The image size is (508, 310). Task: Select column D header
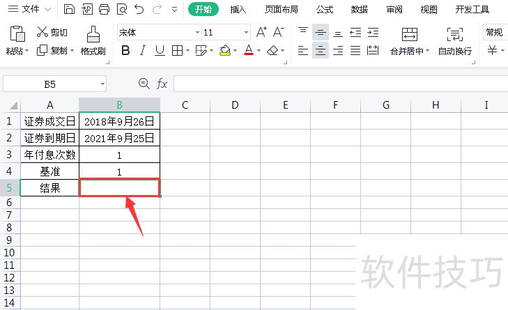[235, 104]
